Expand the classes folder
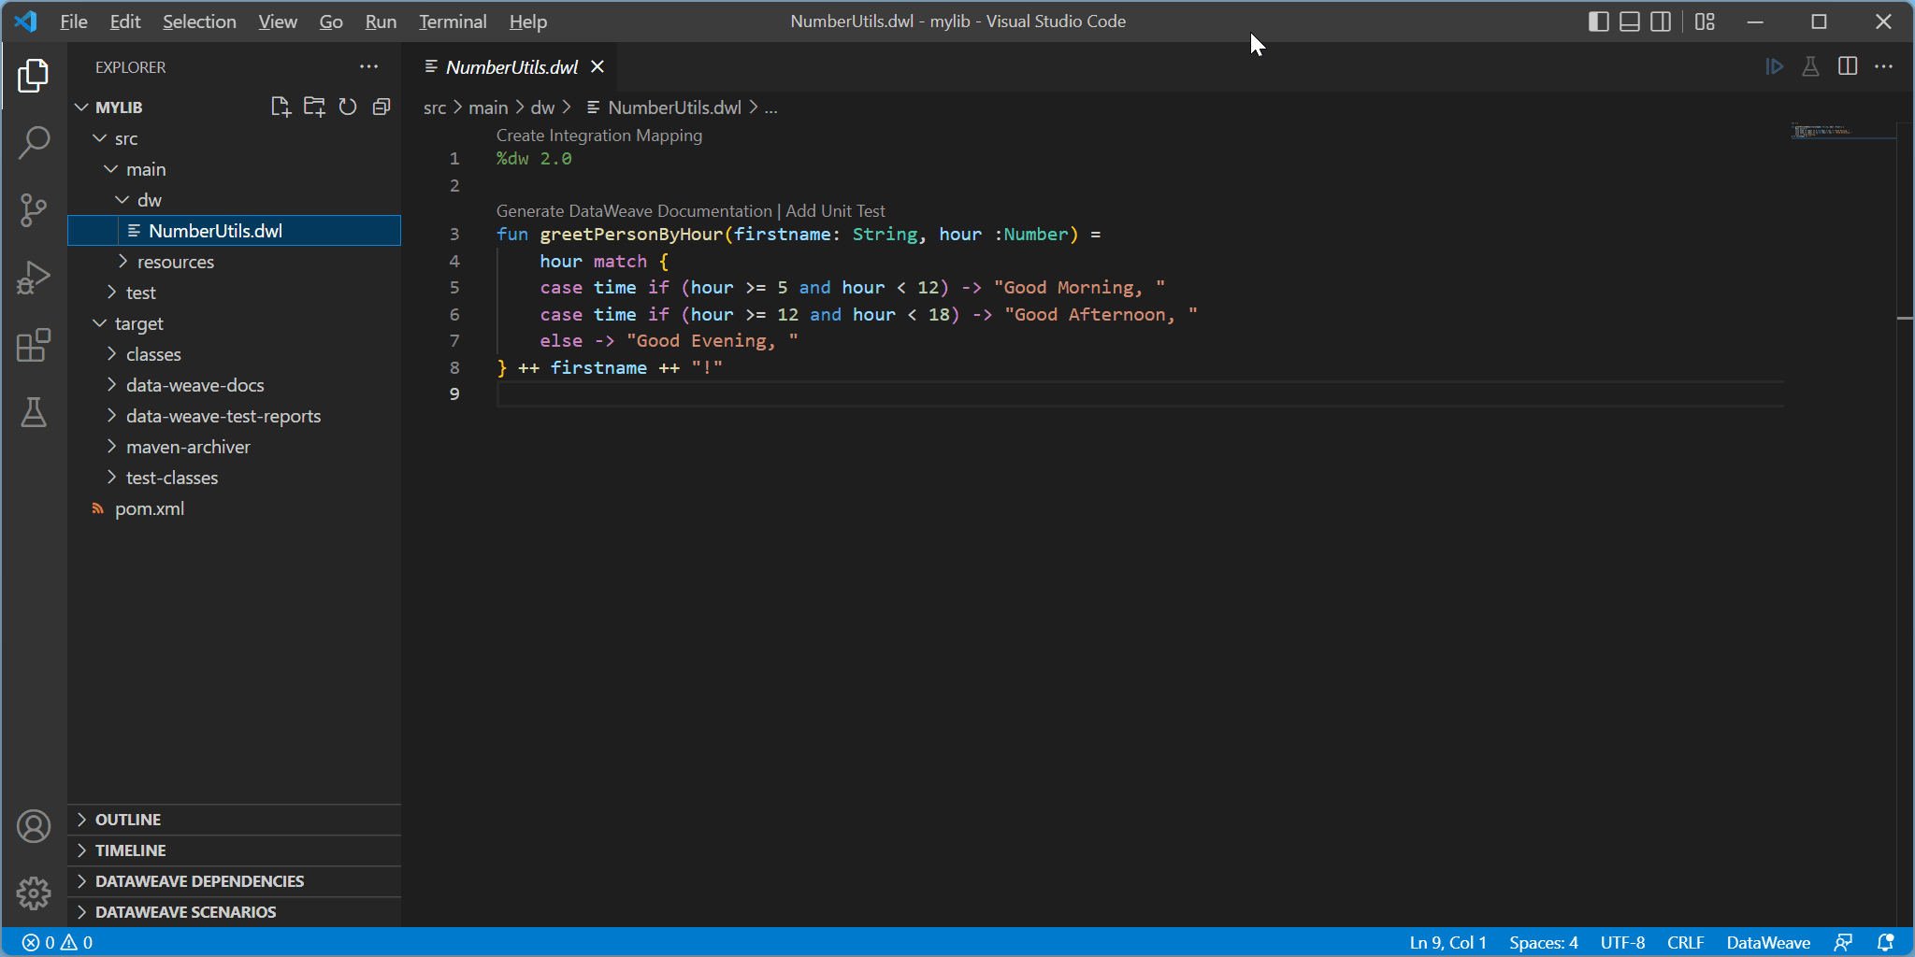This screenshot has width=1915, height=957. 234,354
